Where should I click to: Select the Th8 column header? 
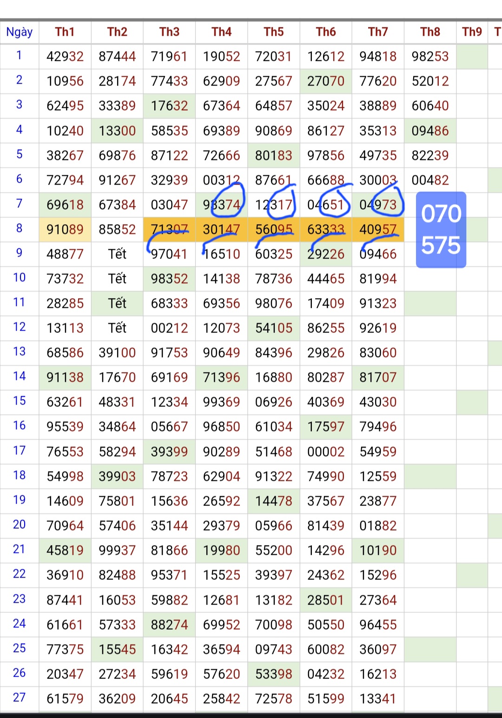pos(430,32)
